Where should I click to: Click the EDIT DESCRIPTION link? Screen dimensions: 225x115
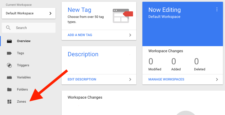[82, 79]
